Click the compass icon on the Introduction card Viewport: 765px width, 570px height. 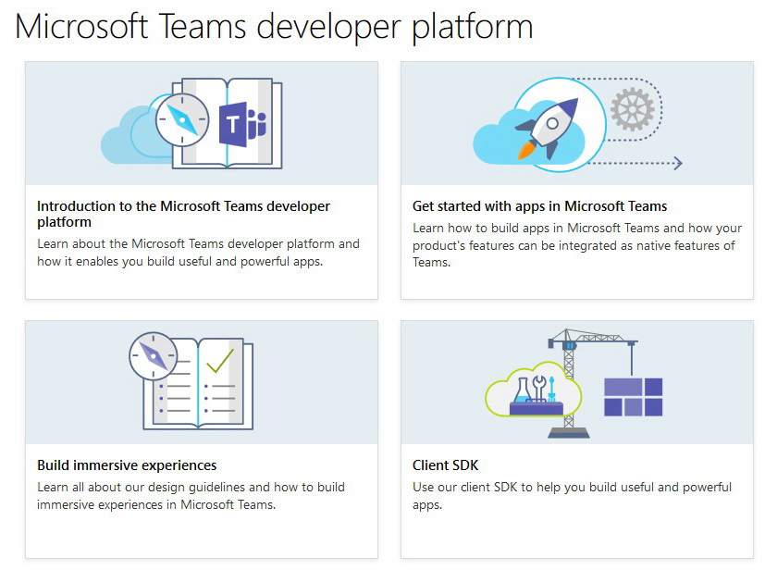click(182, 120)
